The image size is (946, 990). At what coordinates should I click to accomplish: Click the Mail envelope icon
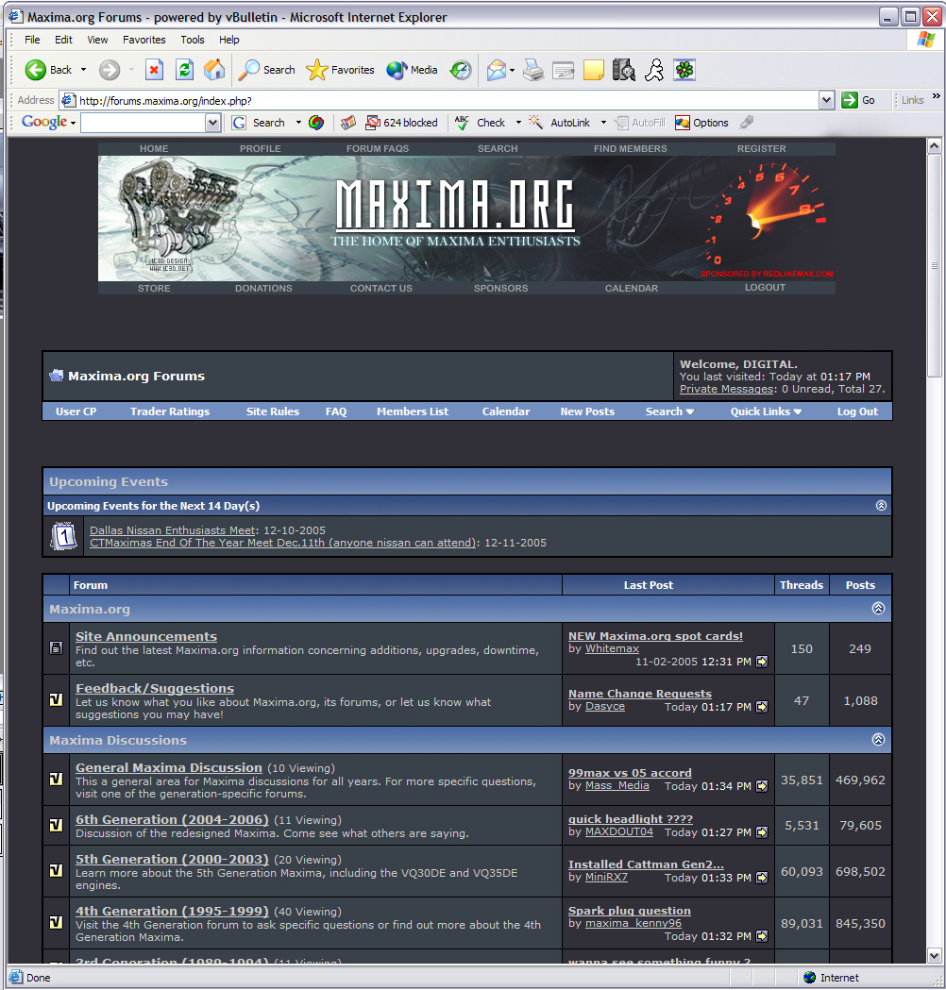[x=497, y=70]
